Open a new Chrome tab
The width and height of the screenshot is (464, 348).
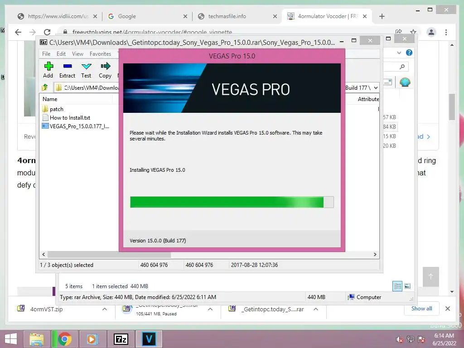[x=382, y=16]
